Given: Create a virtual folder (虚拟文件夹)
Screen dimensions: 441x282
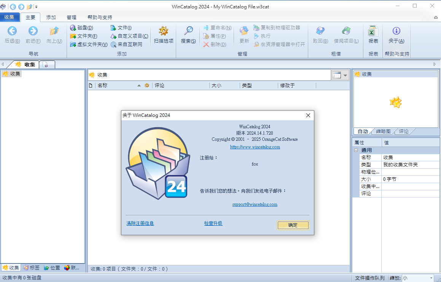Looking at the screenshot, I should point(89,44).
